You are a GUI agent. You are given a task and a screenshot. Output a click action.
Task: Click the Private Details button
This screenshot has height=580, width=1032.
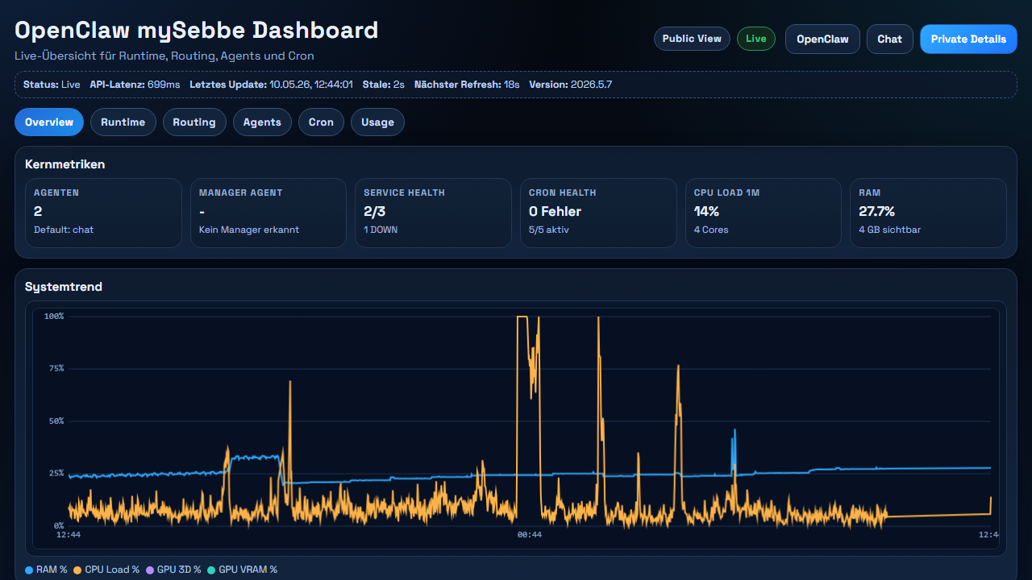(968, 39)
